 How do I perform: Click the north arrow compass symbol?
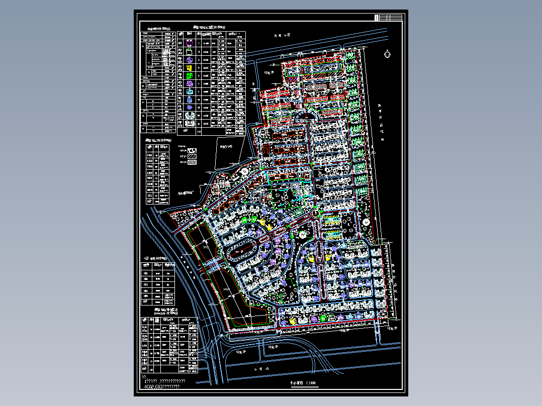coord(388,54)
